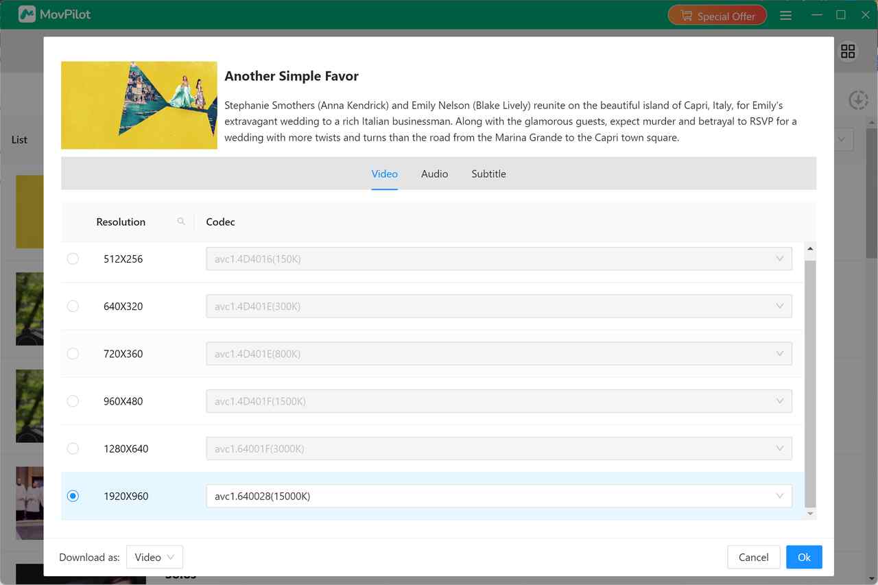Screen dimensions: 878x585
Task: Click the Another Simple Favor poster image
Action: (x=139, y=104)
